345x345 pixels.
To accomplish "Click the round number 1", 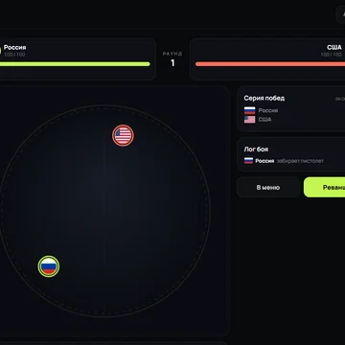I will [x=172, y=63].
